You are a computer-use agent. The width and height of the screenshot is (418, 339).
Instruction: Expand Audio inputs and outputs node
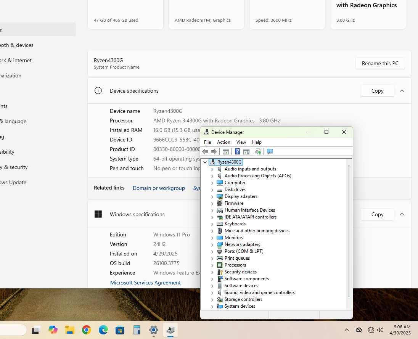212,169
